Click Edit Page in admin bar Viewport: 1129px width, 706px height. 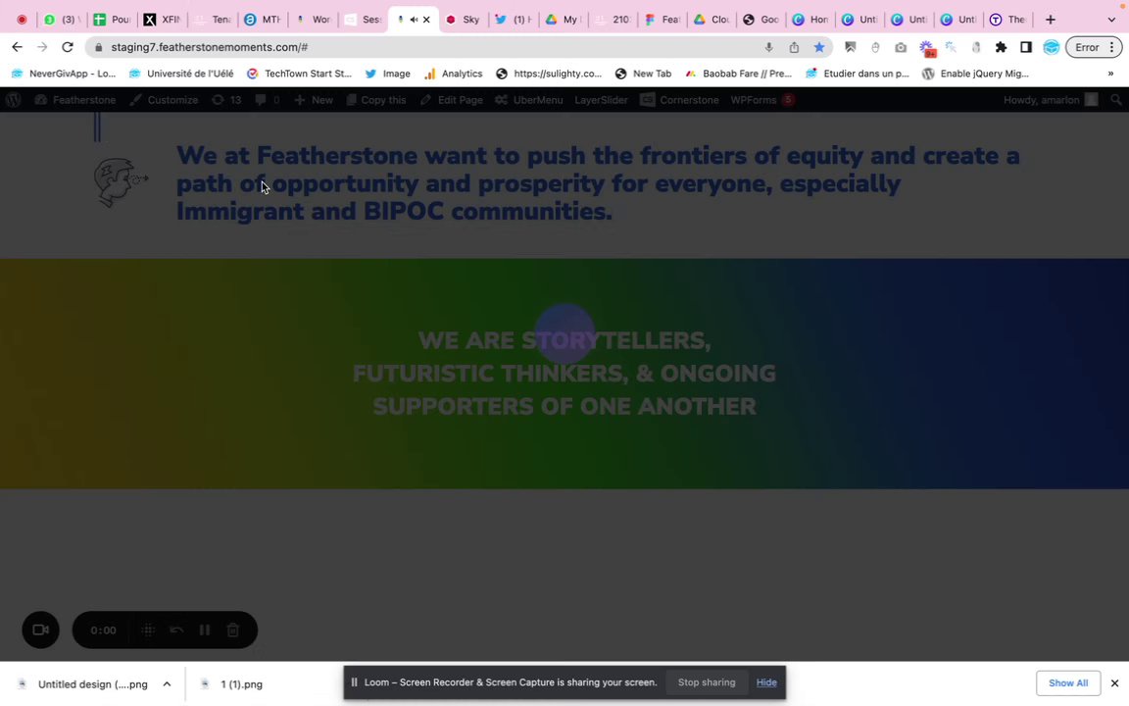click(x=452, y=100)
